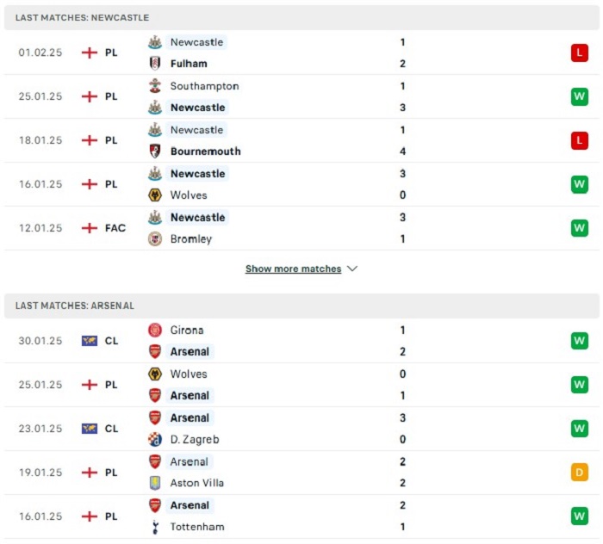Expand Show more matches chevron
This screenshot has height=544, width=603.
(x=352, y=269)
